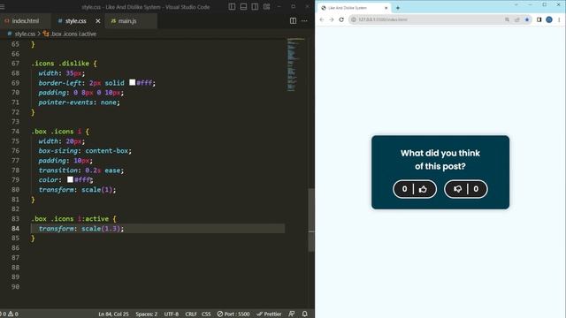Click the thumbs-up like icon
The image size is (566, 318).
click(x=423, y=189)
